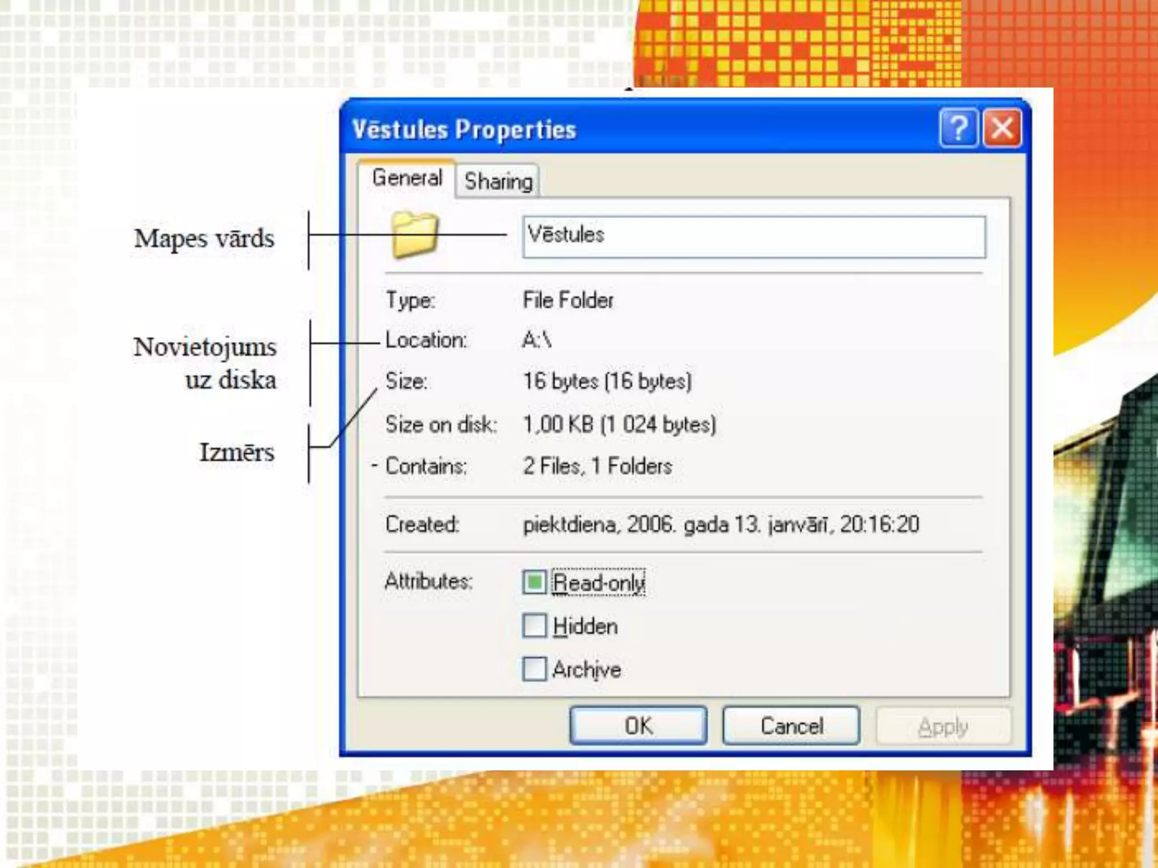
Task: Click the Read-only label text
Action: (598, 583)
